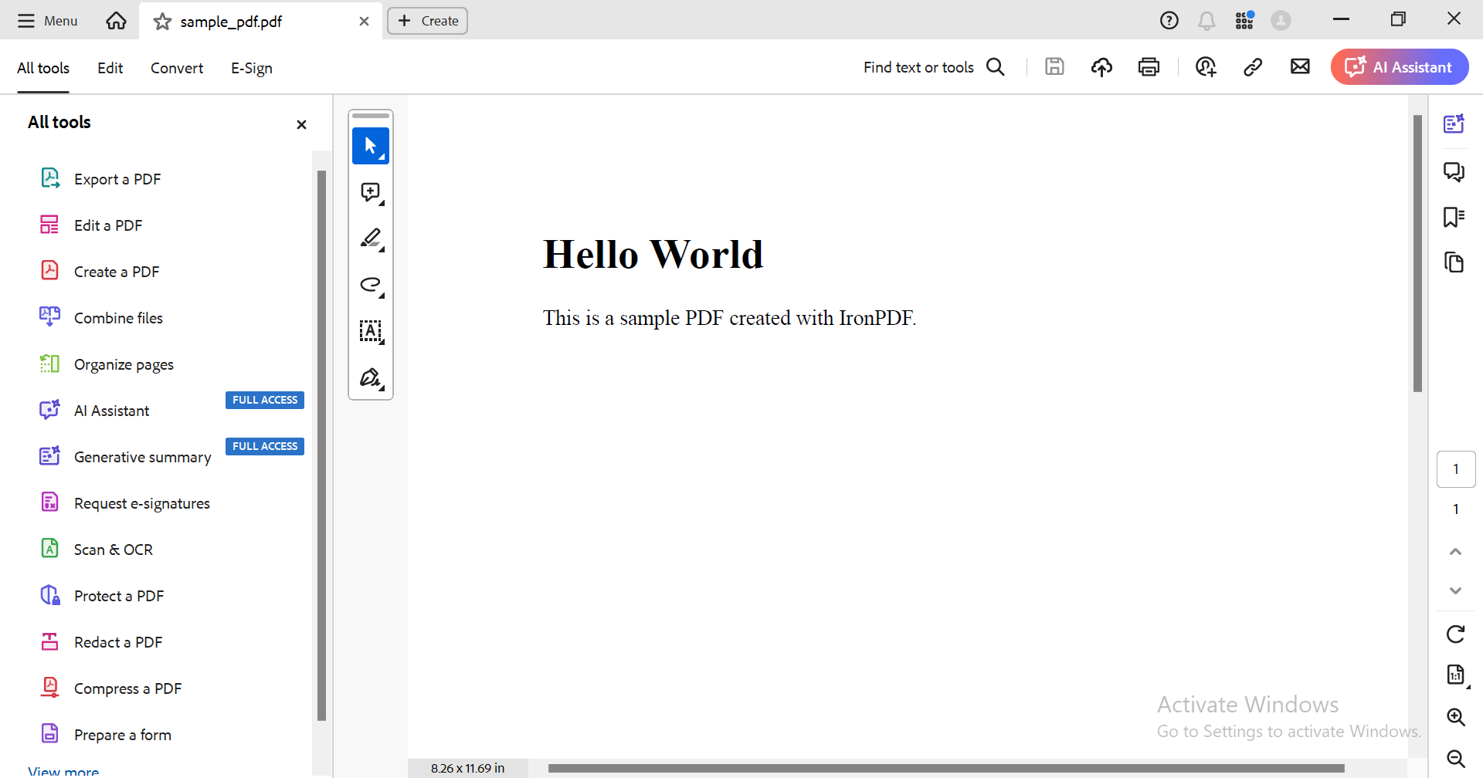Open the Fill & Sign tool

[370, 377]
